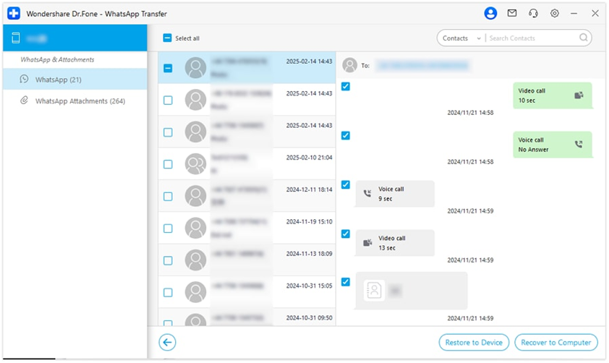
Task: Open the user account profile icon
Action: coord(490,13)
